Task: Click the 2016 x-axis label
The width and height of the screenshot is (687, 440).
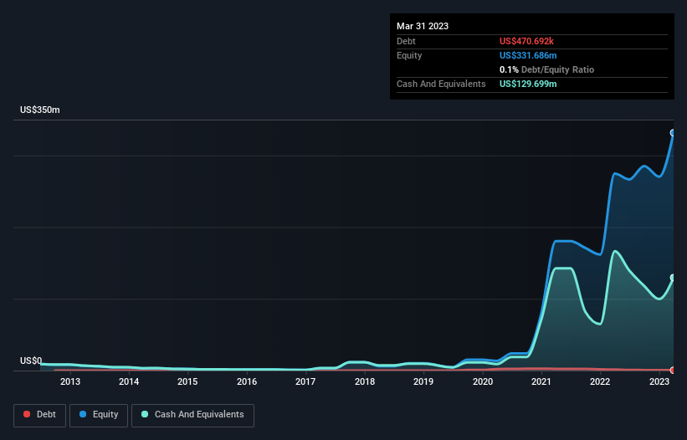Action: (x=247, y=381)
